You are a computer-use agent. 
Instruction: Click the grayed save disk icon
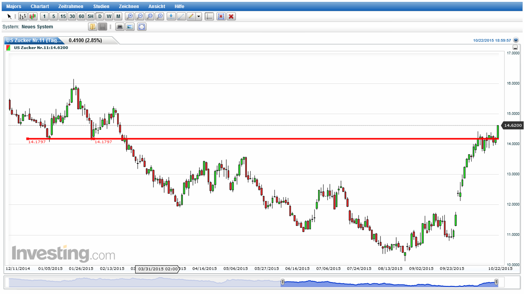coord(103,27)
